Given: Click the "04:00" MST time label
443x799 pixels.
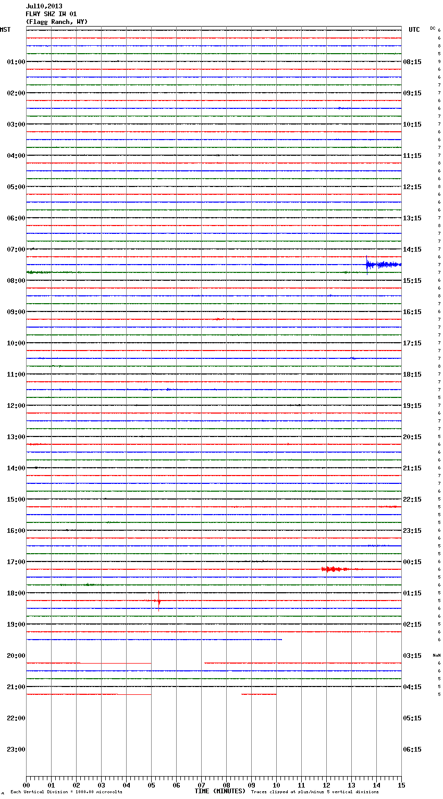Looking at the screenshot, I should [x=16, y=156].
